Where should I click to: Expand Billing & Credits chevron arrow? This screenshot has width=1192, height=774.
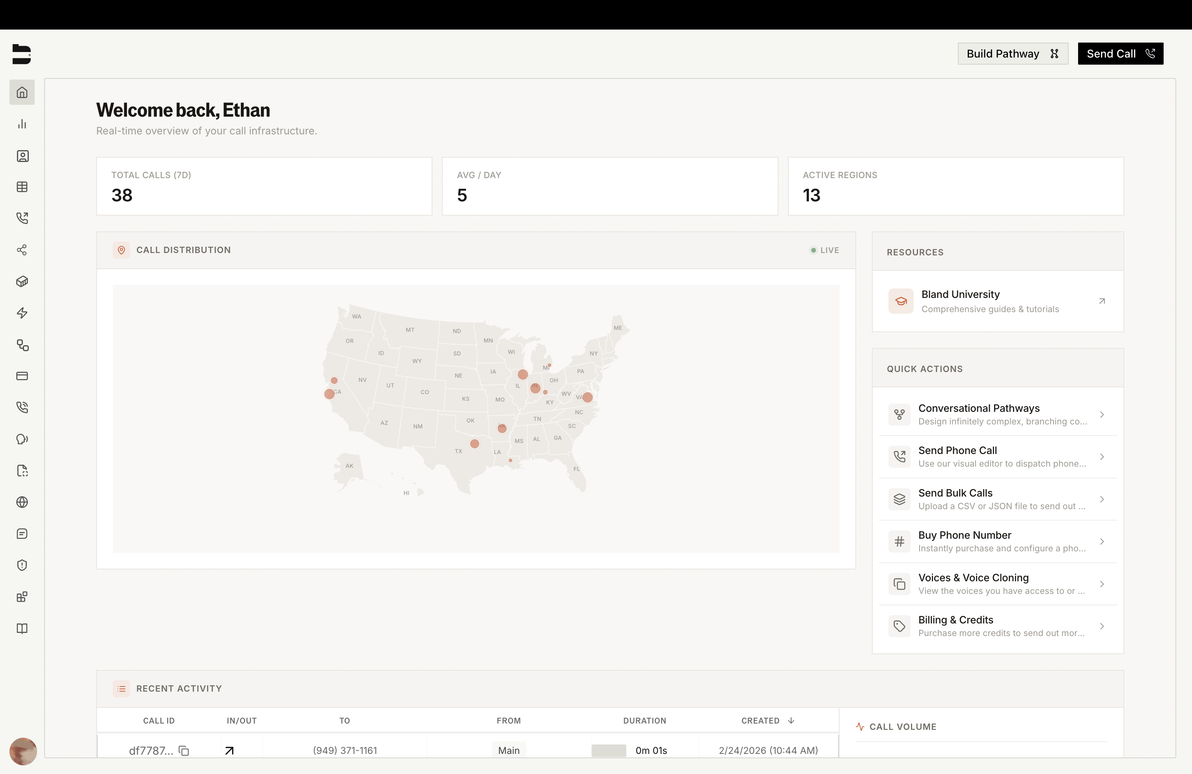click(x=1101, y=626)
